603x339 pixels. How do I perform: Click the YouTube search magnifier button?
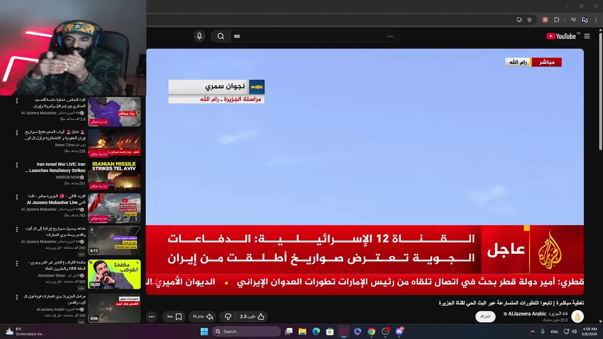tap(220, 36)
